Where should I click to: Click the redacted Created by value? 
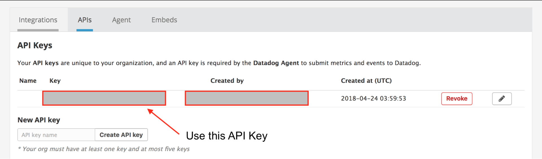coord(246,98)
